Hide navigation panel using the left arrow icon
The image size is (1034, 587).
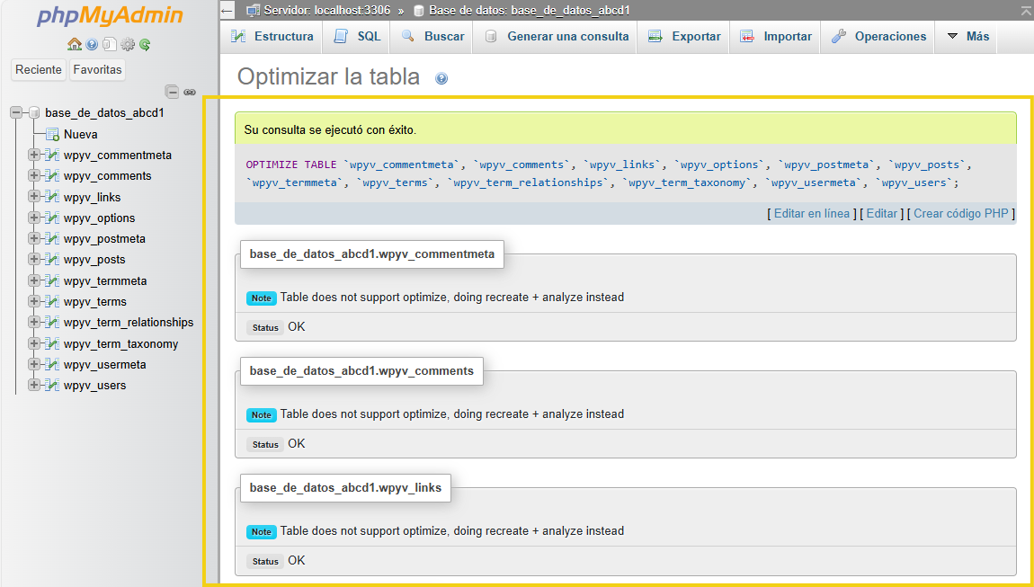tap(227, 10)
